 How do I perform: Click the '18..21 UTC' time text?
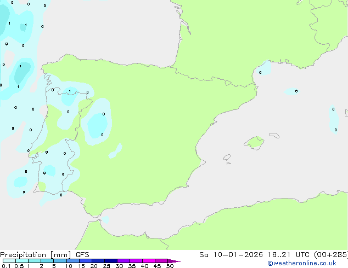[x=289, y=255]
